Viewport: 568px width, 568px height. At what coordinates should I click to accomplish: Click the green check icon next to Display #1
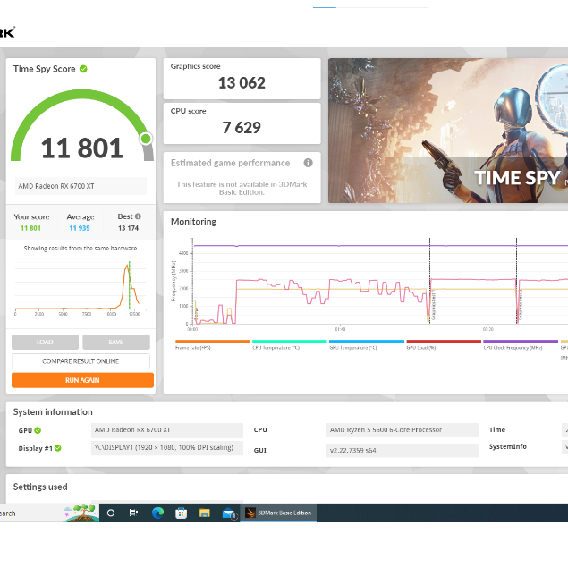[58, 447]
